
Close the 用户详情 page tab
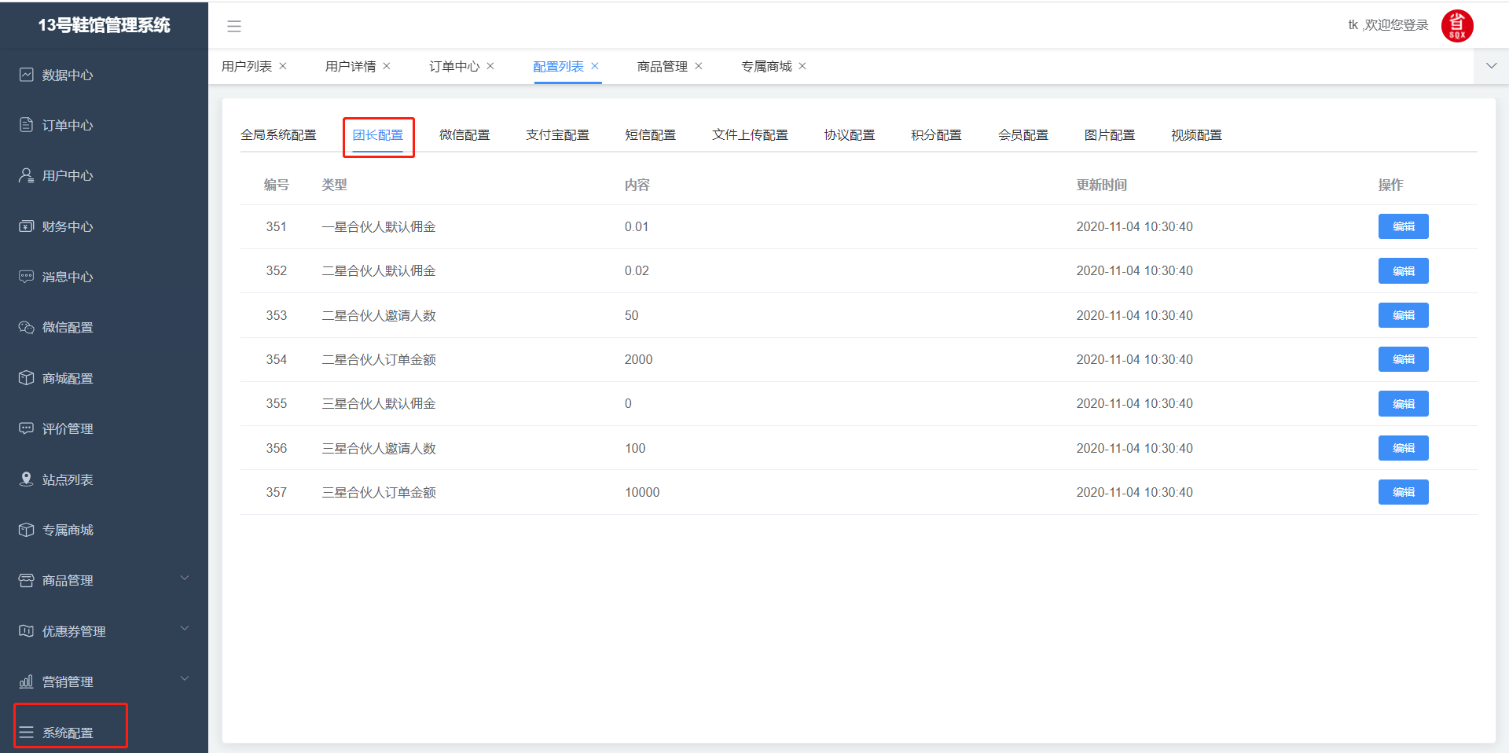click(387, 66)
